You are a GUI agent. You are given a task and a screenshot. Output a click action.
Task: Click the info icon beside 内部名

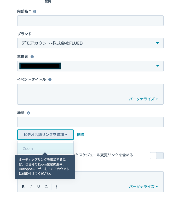(x=35, y=12)
